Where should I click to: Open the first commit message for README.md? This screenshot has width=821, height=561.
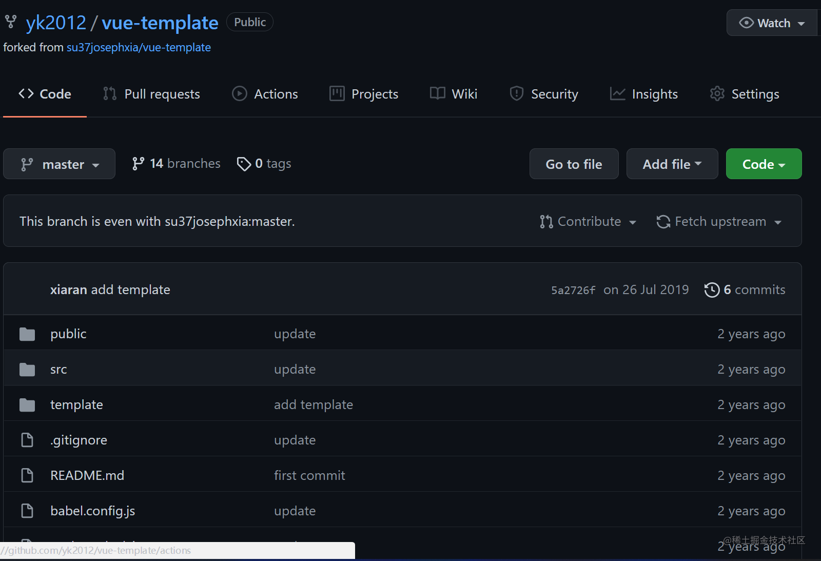click(309, 476)
